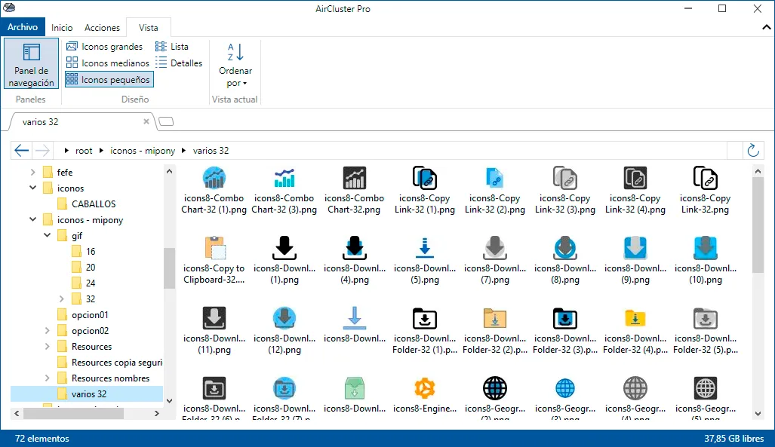The width and height of the screenshot is (775, 447).
Task: Select Iconos pequeños layout
Action: pos(109,79)
